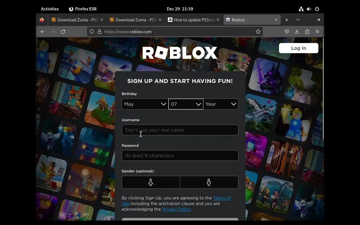360x225 pixels.
Task: Click the page vertical scrollbar
Action: tap(323, 89)
